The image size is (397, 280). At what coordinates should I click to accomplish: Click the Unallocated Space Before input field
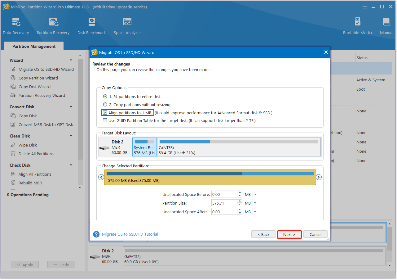pyautogui.click(x=225, y=194)
